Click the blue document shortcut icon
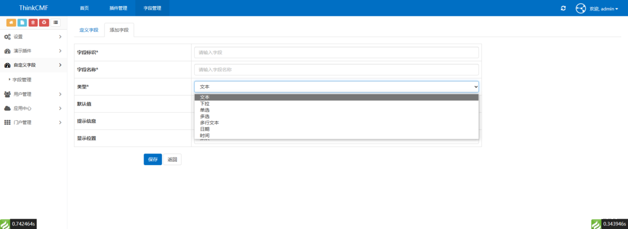Screen dimensions: 628x229 [x=22, y=23]
